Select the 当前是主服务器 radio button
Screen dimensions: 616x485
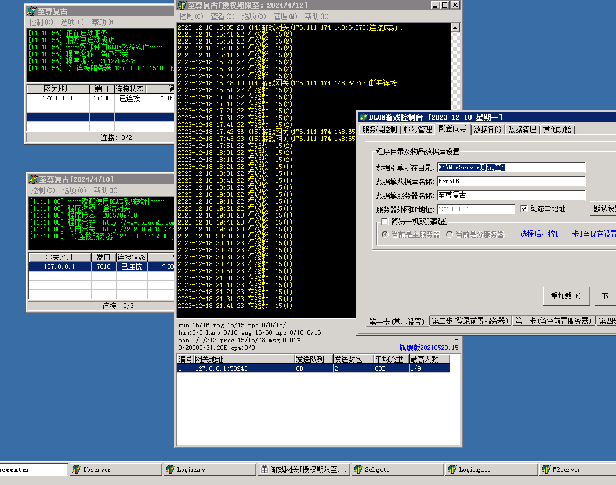(x=385, y=234)
